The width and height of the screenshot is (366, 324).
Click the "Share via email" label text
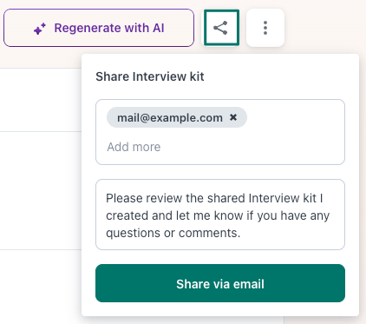point(220,284)
